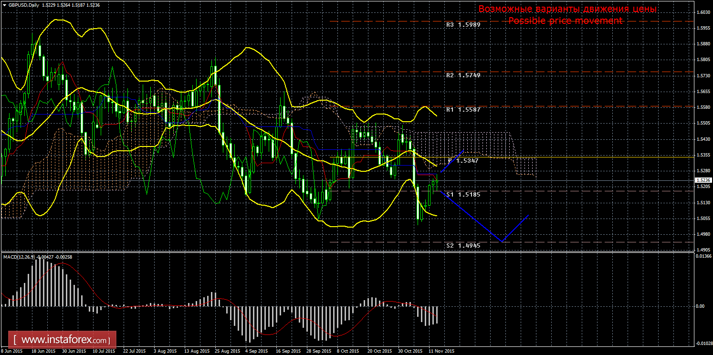
Task: Click 1.5955 on the price scale
Action: [703, 28]
